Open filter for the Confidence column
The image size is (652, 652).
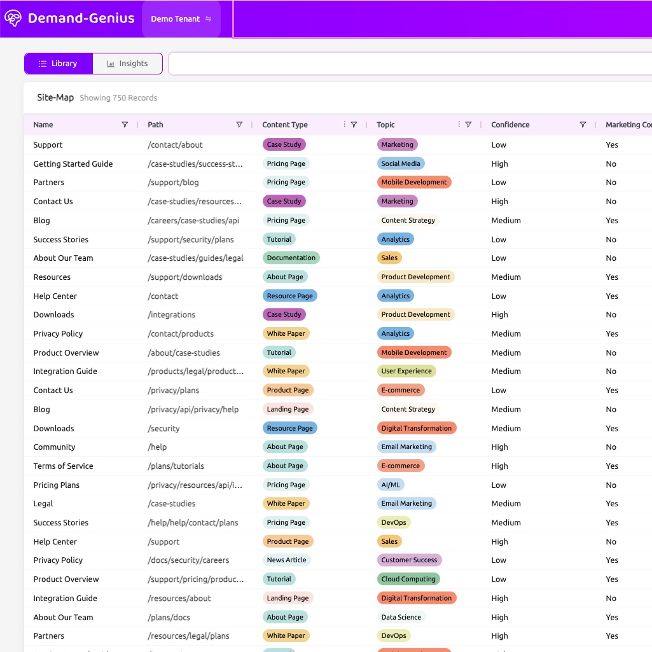click(x=583, y=125)
